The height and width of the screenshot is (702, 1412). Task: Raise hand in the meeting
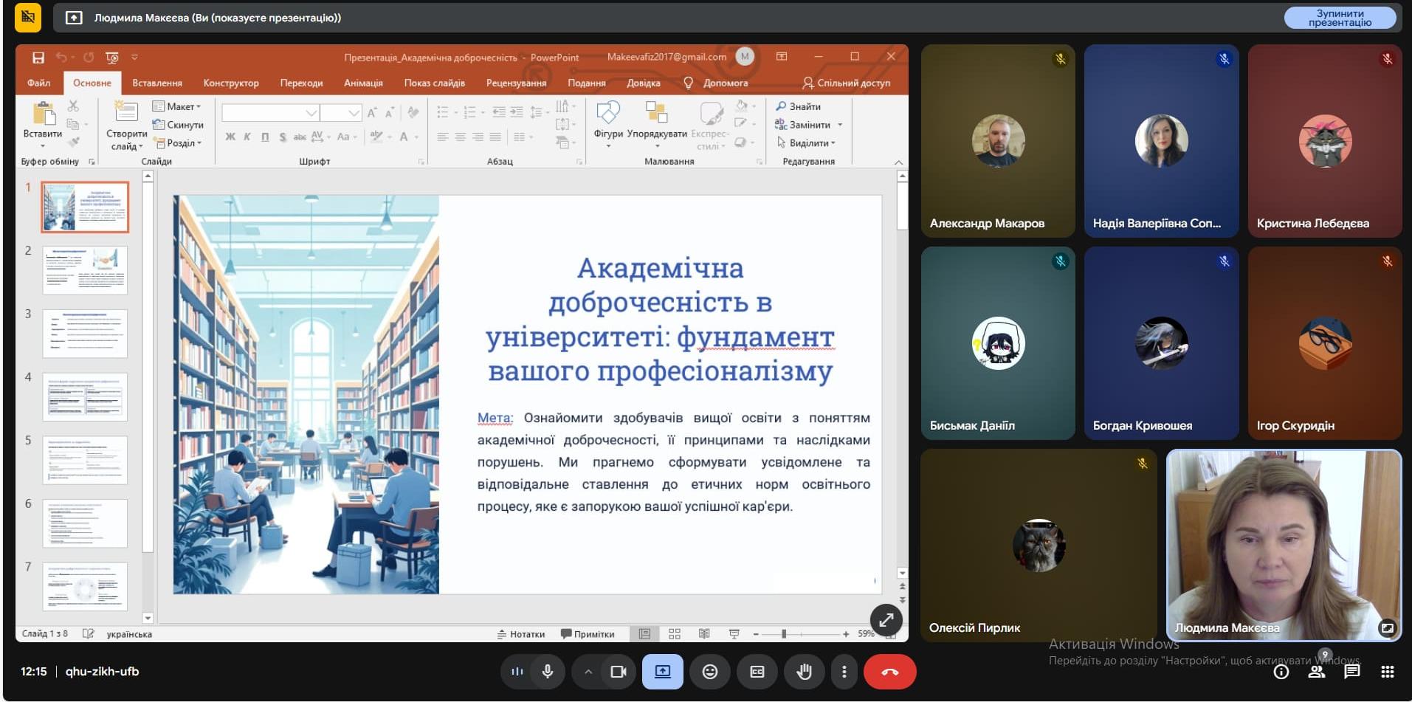click(x=804, y=672)
